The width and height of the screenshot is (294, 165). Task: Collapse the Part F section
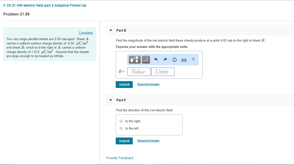click(x=111, y=100)
